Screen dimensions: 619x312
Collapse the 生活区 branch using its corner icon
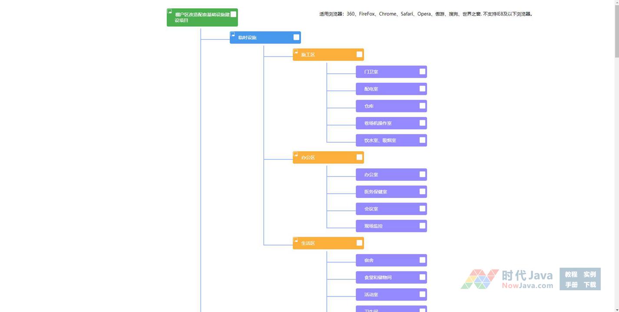(x=296, y=240)
